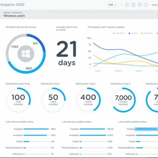Open Dashboards breadcrumb link

pyautogui.click(x=17, y=12)
